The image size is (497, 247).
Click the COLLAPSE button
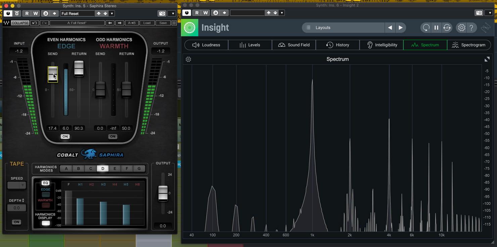tap(20, 23)
